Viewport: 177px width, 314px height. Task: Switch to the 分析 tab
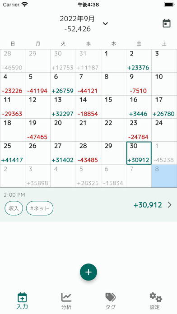66,300
